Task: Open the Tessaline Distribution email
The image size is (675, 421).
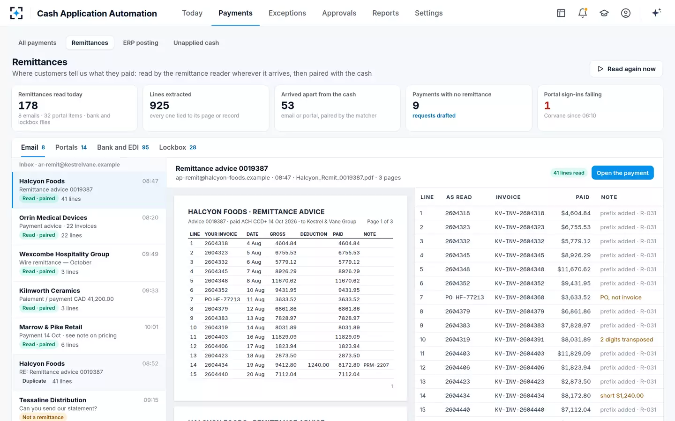Action: [x=89, y=406]
